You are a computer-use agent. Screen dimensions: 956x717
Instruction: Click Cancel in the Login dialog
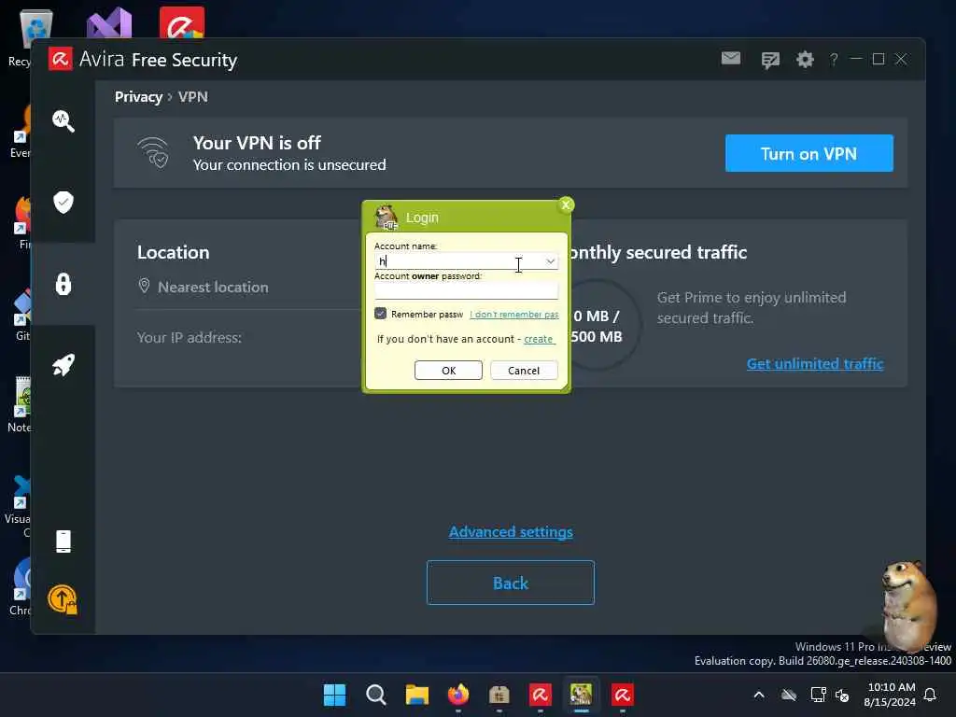(x=524, y=370)
